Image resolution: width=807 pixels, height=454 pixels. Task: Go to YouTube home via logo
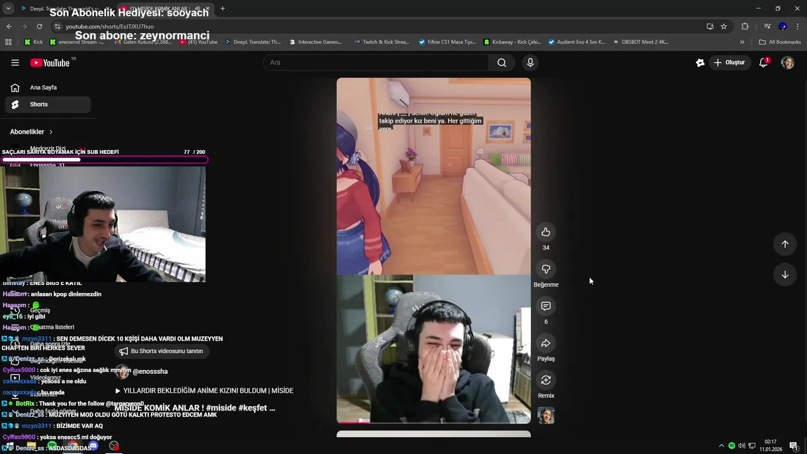[x=50, y=62]
